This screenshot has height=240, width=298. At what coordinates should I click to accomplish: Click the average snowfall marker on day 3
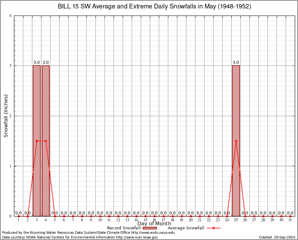(37, 141)
